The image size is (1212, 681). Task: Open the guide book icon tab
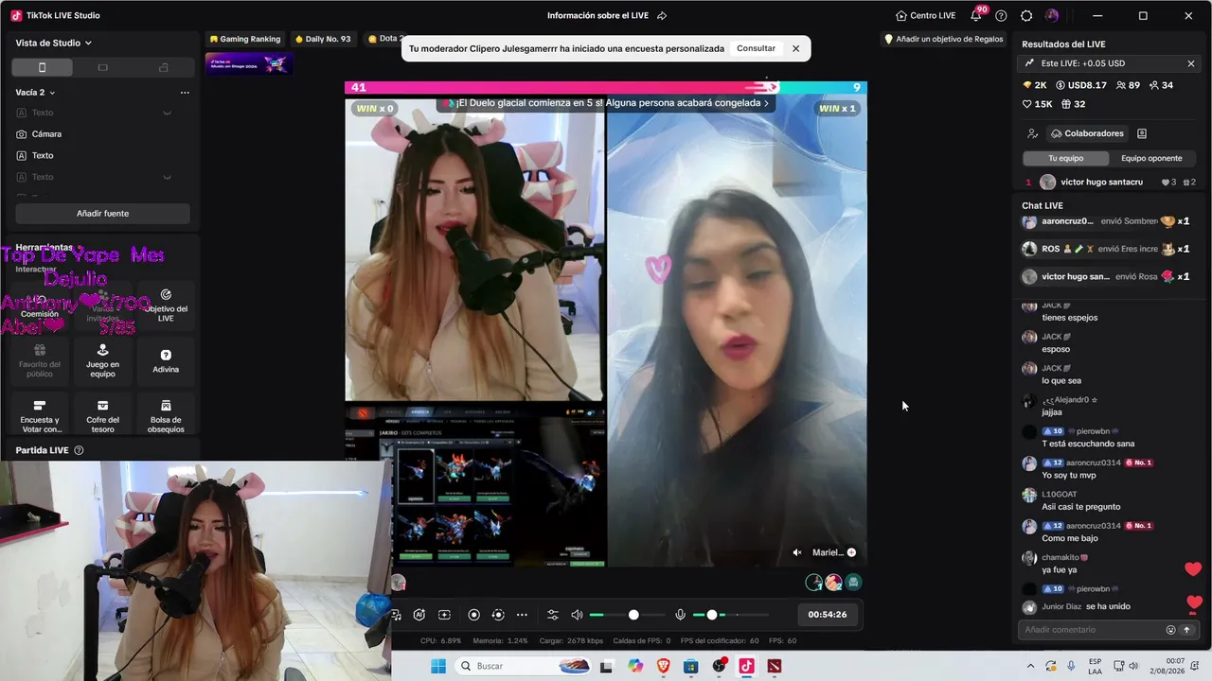pos(1142,133)
